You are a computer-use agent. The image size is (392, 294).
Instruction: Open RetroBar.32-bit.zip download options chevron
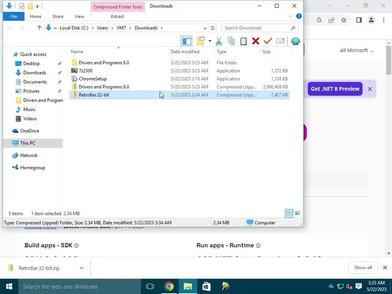[82, 268]
